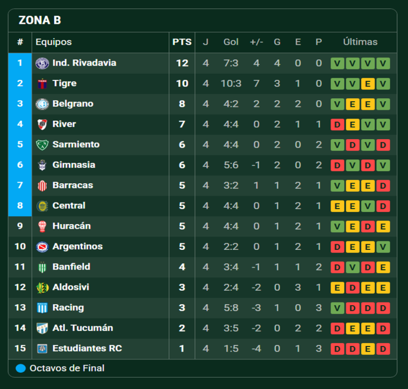The width and height of the screenshot is (408, 389).
Task: Open Estudiantes RC team page
Action: (87, 349)
